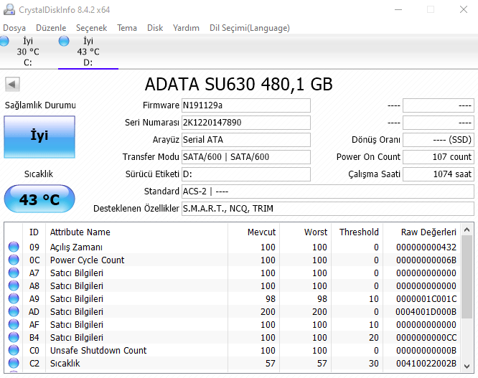Click status orb beside Power Cycle Count
478x378 pixels.
[14, 260]
